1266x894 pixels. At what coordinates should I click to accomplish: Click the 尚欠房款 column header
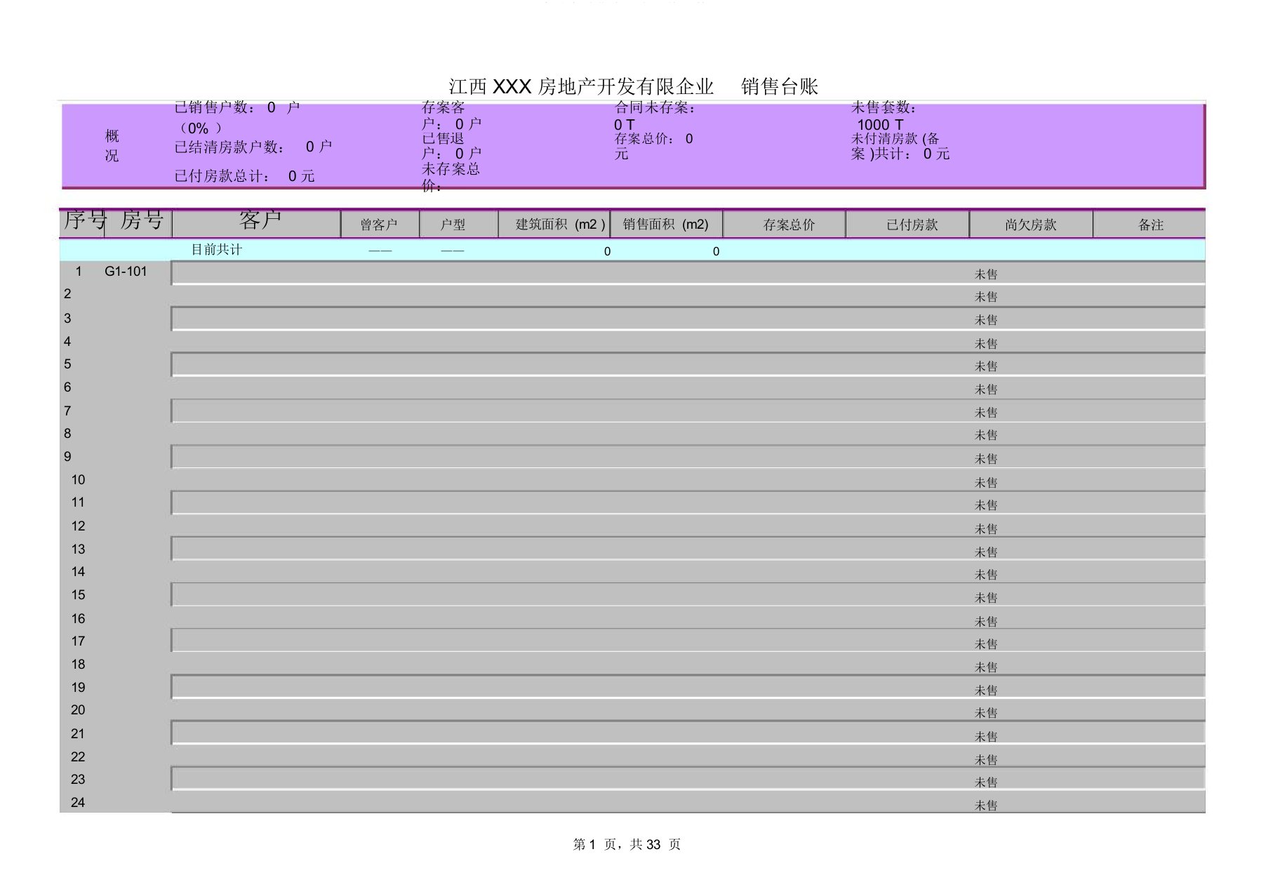(x=1031, y=225)
